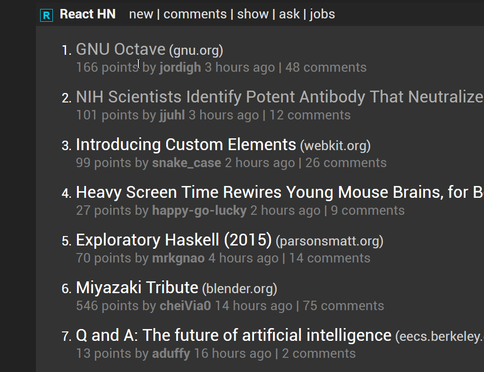
Task: Go to the new stories section
Action: tap(141, 14)
